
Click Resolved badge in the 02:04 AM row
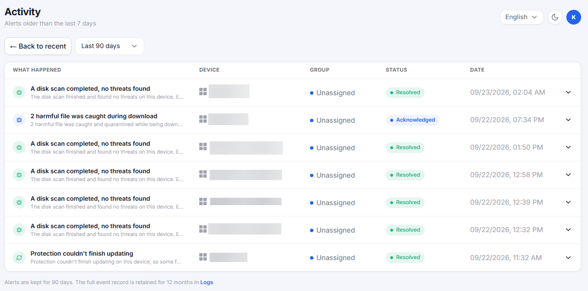[405, 92]
